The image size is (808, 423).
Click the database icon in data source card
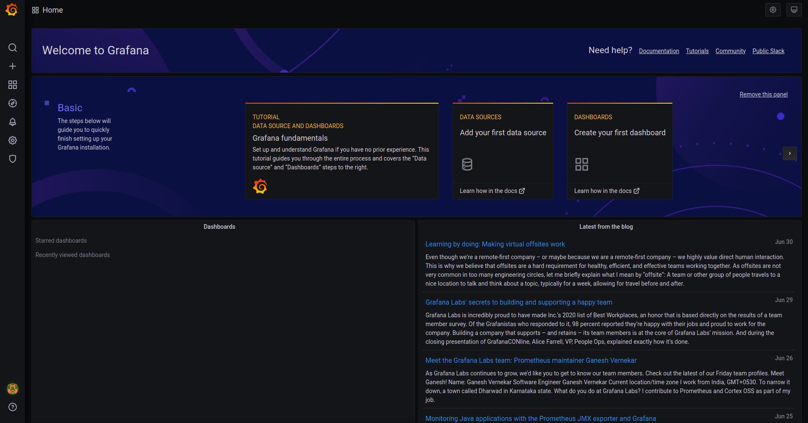467,164
